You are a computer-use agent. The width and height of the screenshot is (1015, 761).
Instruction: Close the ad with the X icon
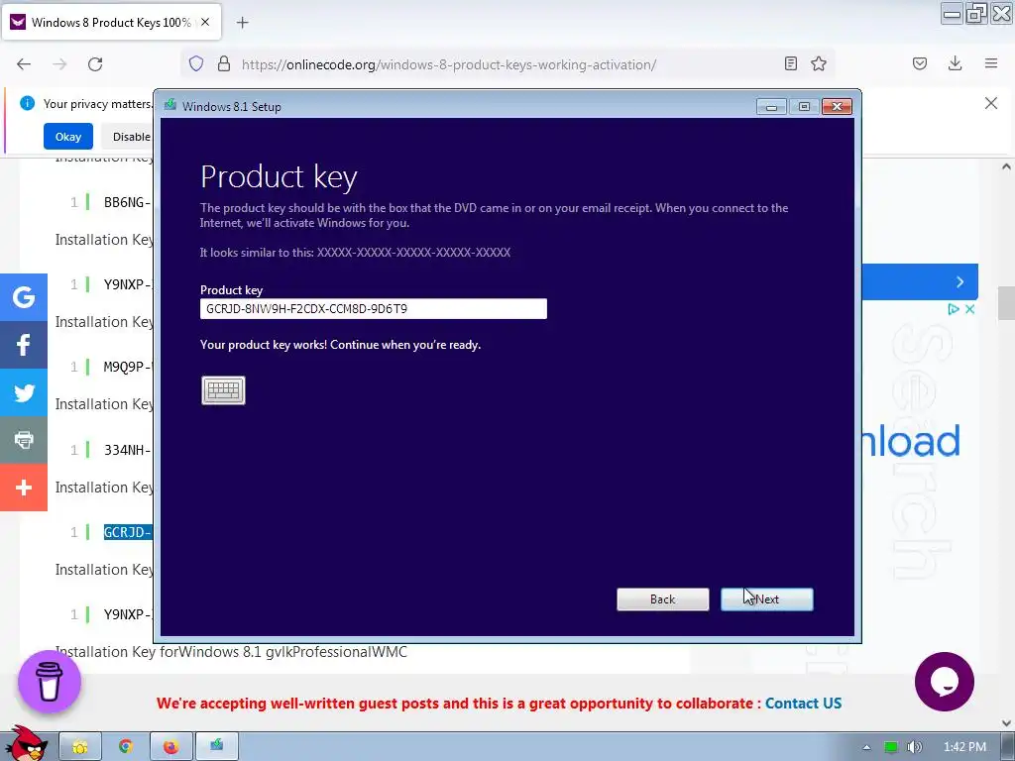pos(969,309)
